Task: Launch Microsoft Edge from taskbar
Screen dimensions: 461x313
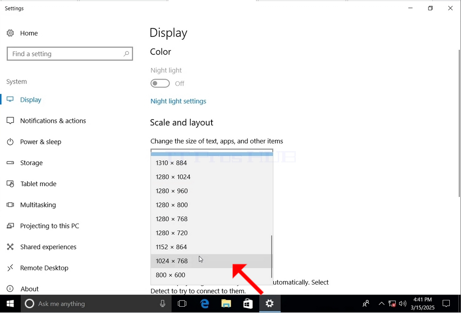Action: [x=204, y=304]
